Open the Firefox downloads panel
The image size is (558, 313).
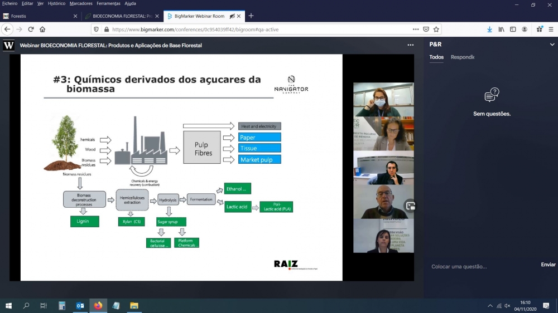(x=490, y=30)
